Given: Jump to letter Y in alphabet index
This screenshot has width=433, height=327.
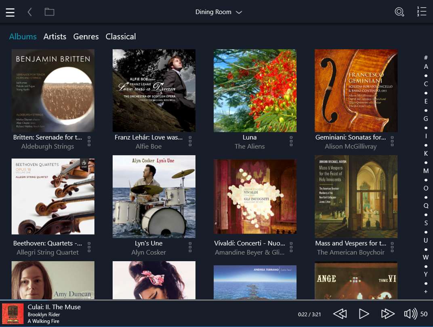Looking at the screenshot, I should point(426,274).
